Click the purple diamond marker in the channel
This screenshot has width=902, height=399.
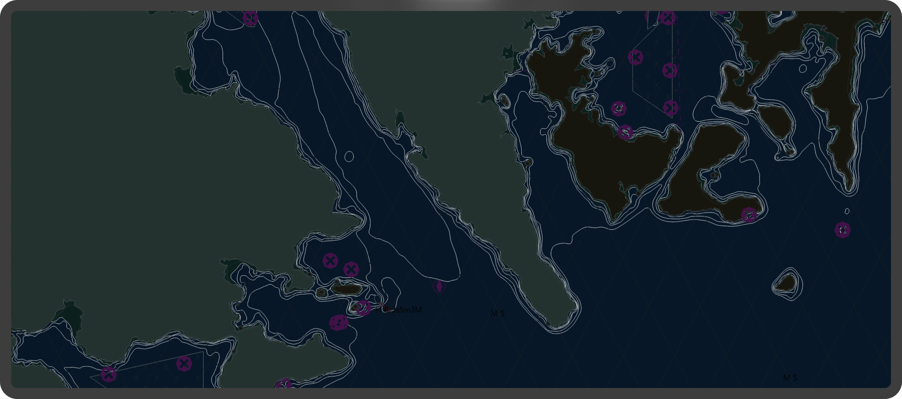coord(439,286)
